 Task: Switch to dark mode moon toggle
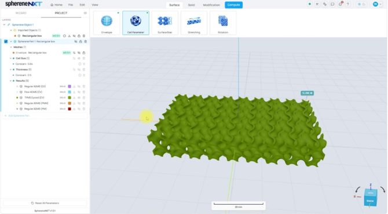pos(364,4)
